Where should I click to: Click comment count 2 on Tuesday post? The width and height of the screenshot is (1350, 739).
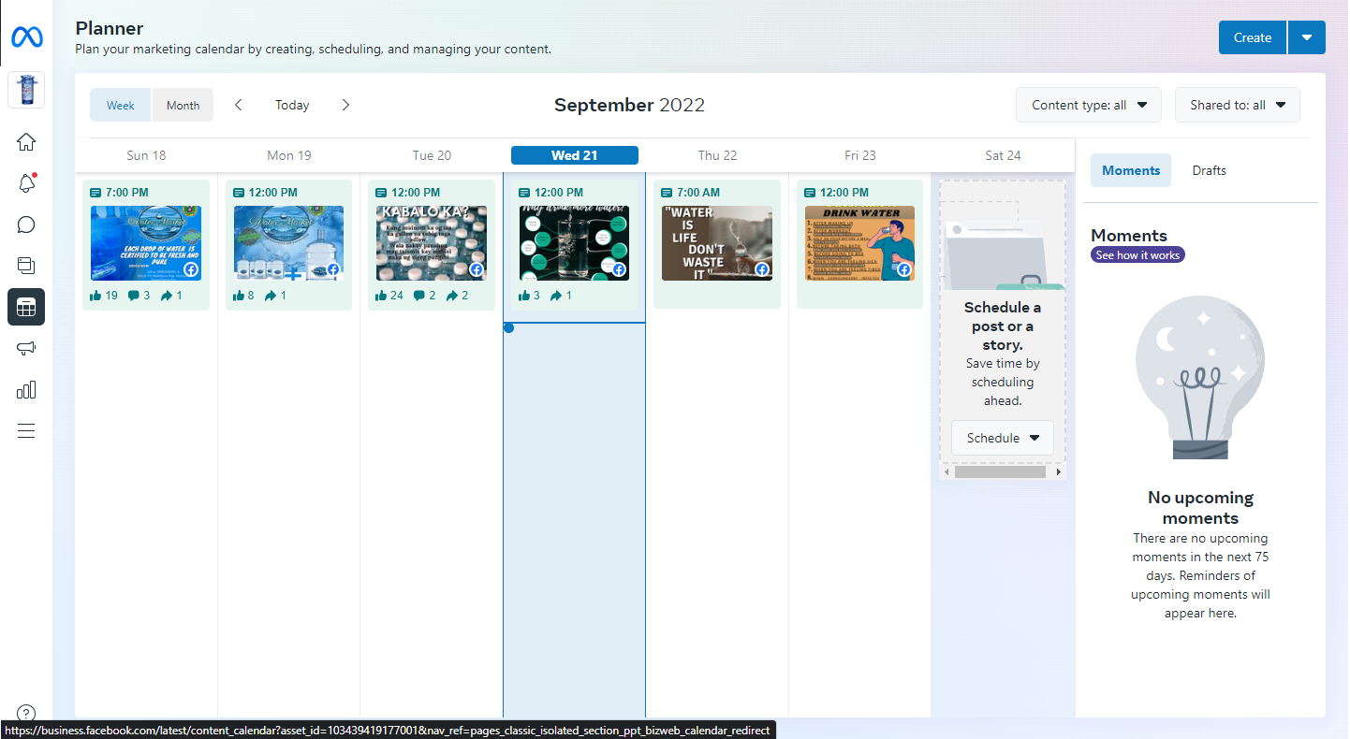point(424,296)
